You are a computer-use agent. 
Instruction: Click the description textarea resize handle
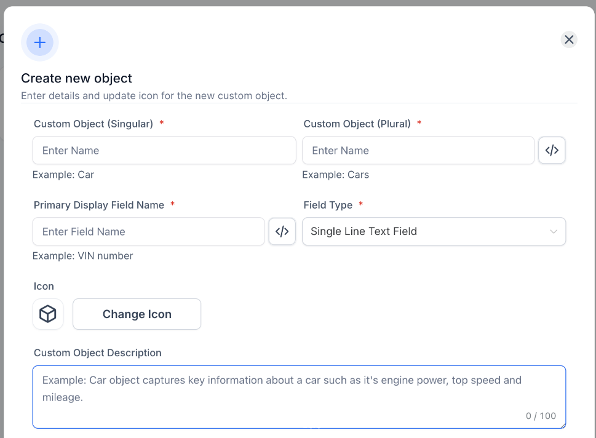[562, 424]
